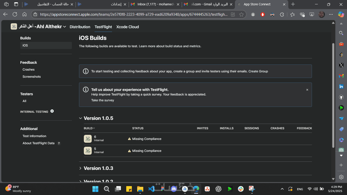Open the Telegram sidebar app
This screenshot has width=347, height=195.
click(x=341, y=119)
